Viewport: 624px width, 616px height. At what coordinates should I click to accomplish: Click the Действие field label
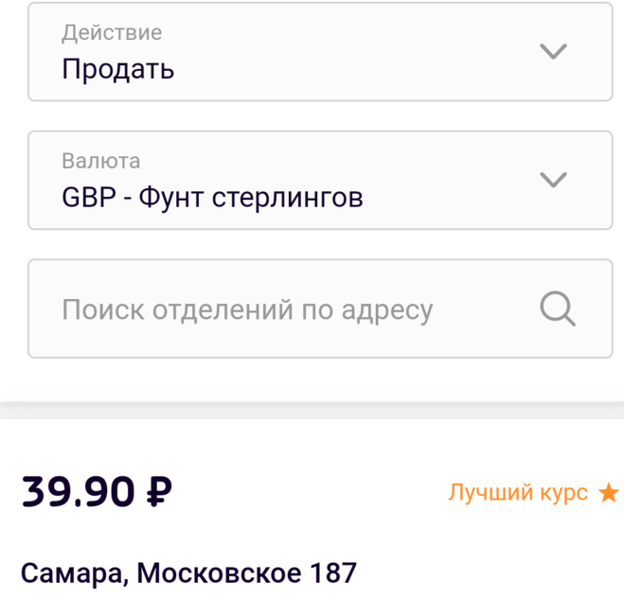click(112, 33)
